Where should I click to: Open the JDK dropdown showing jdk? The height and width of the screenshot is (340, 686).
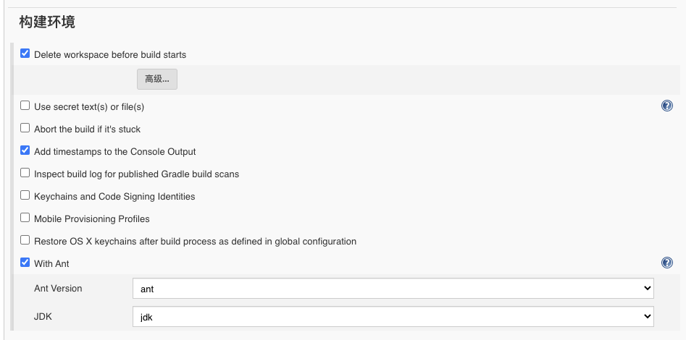(393, 317)
